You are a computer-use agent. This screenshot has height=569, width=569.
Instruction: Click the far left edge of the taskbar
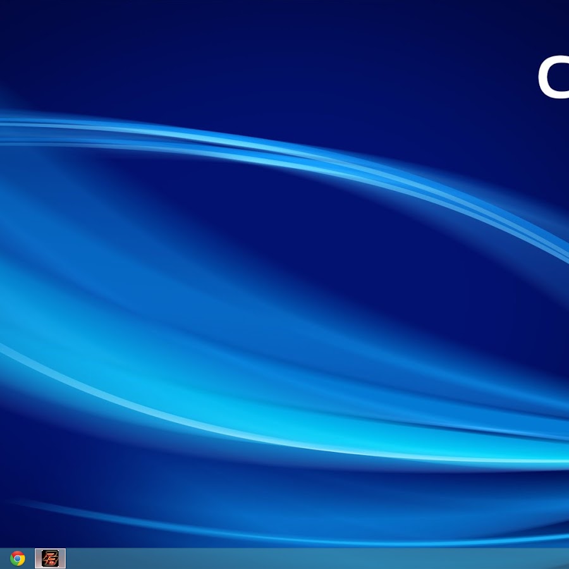[x=3, y=559]
